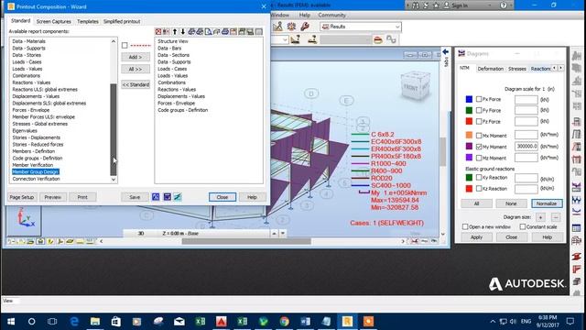This screenshot has height=330, width=586.
Task: Click the My Moment scale input field
Action: pyautogui.click(x=526, y=147)
